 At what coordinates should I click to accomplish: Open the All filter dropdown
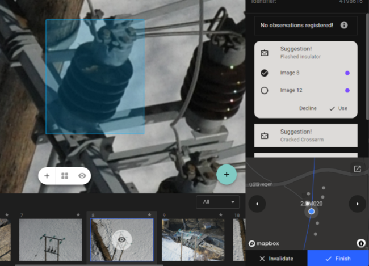click(x=218, y=202)
